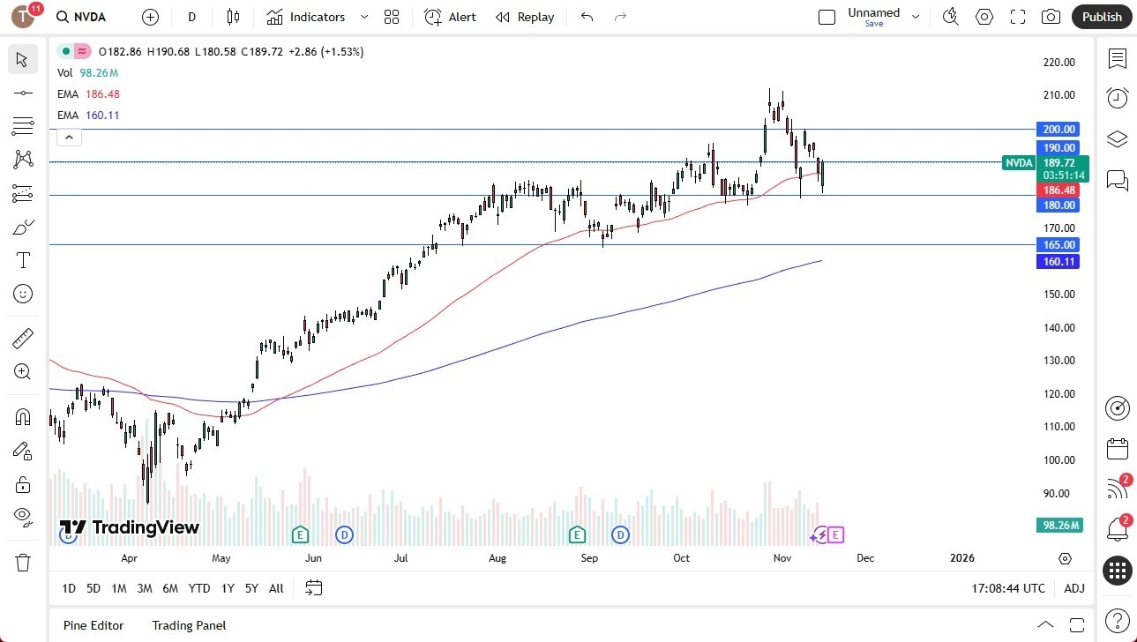Take a chart snapshot with the camera icon
The width and height of the screenshot is (1137, 642).
[1050, 16]
